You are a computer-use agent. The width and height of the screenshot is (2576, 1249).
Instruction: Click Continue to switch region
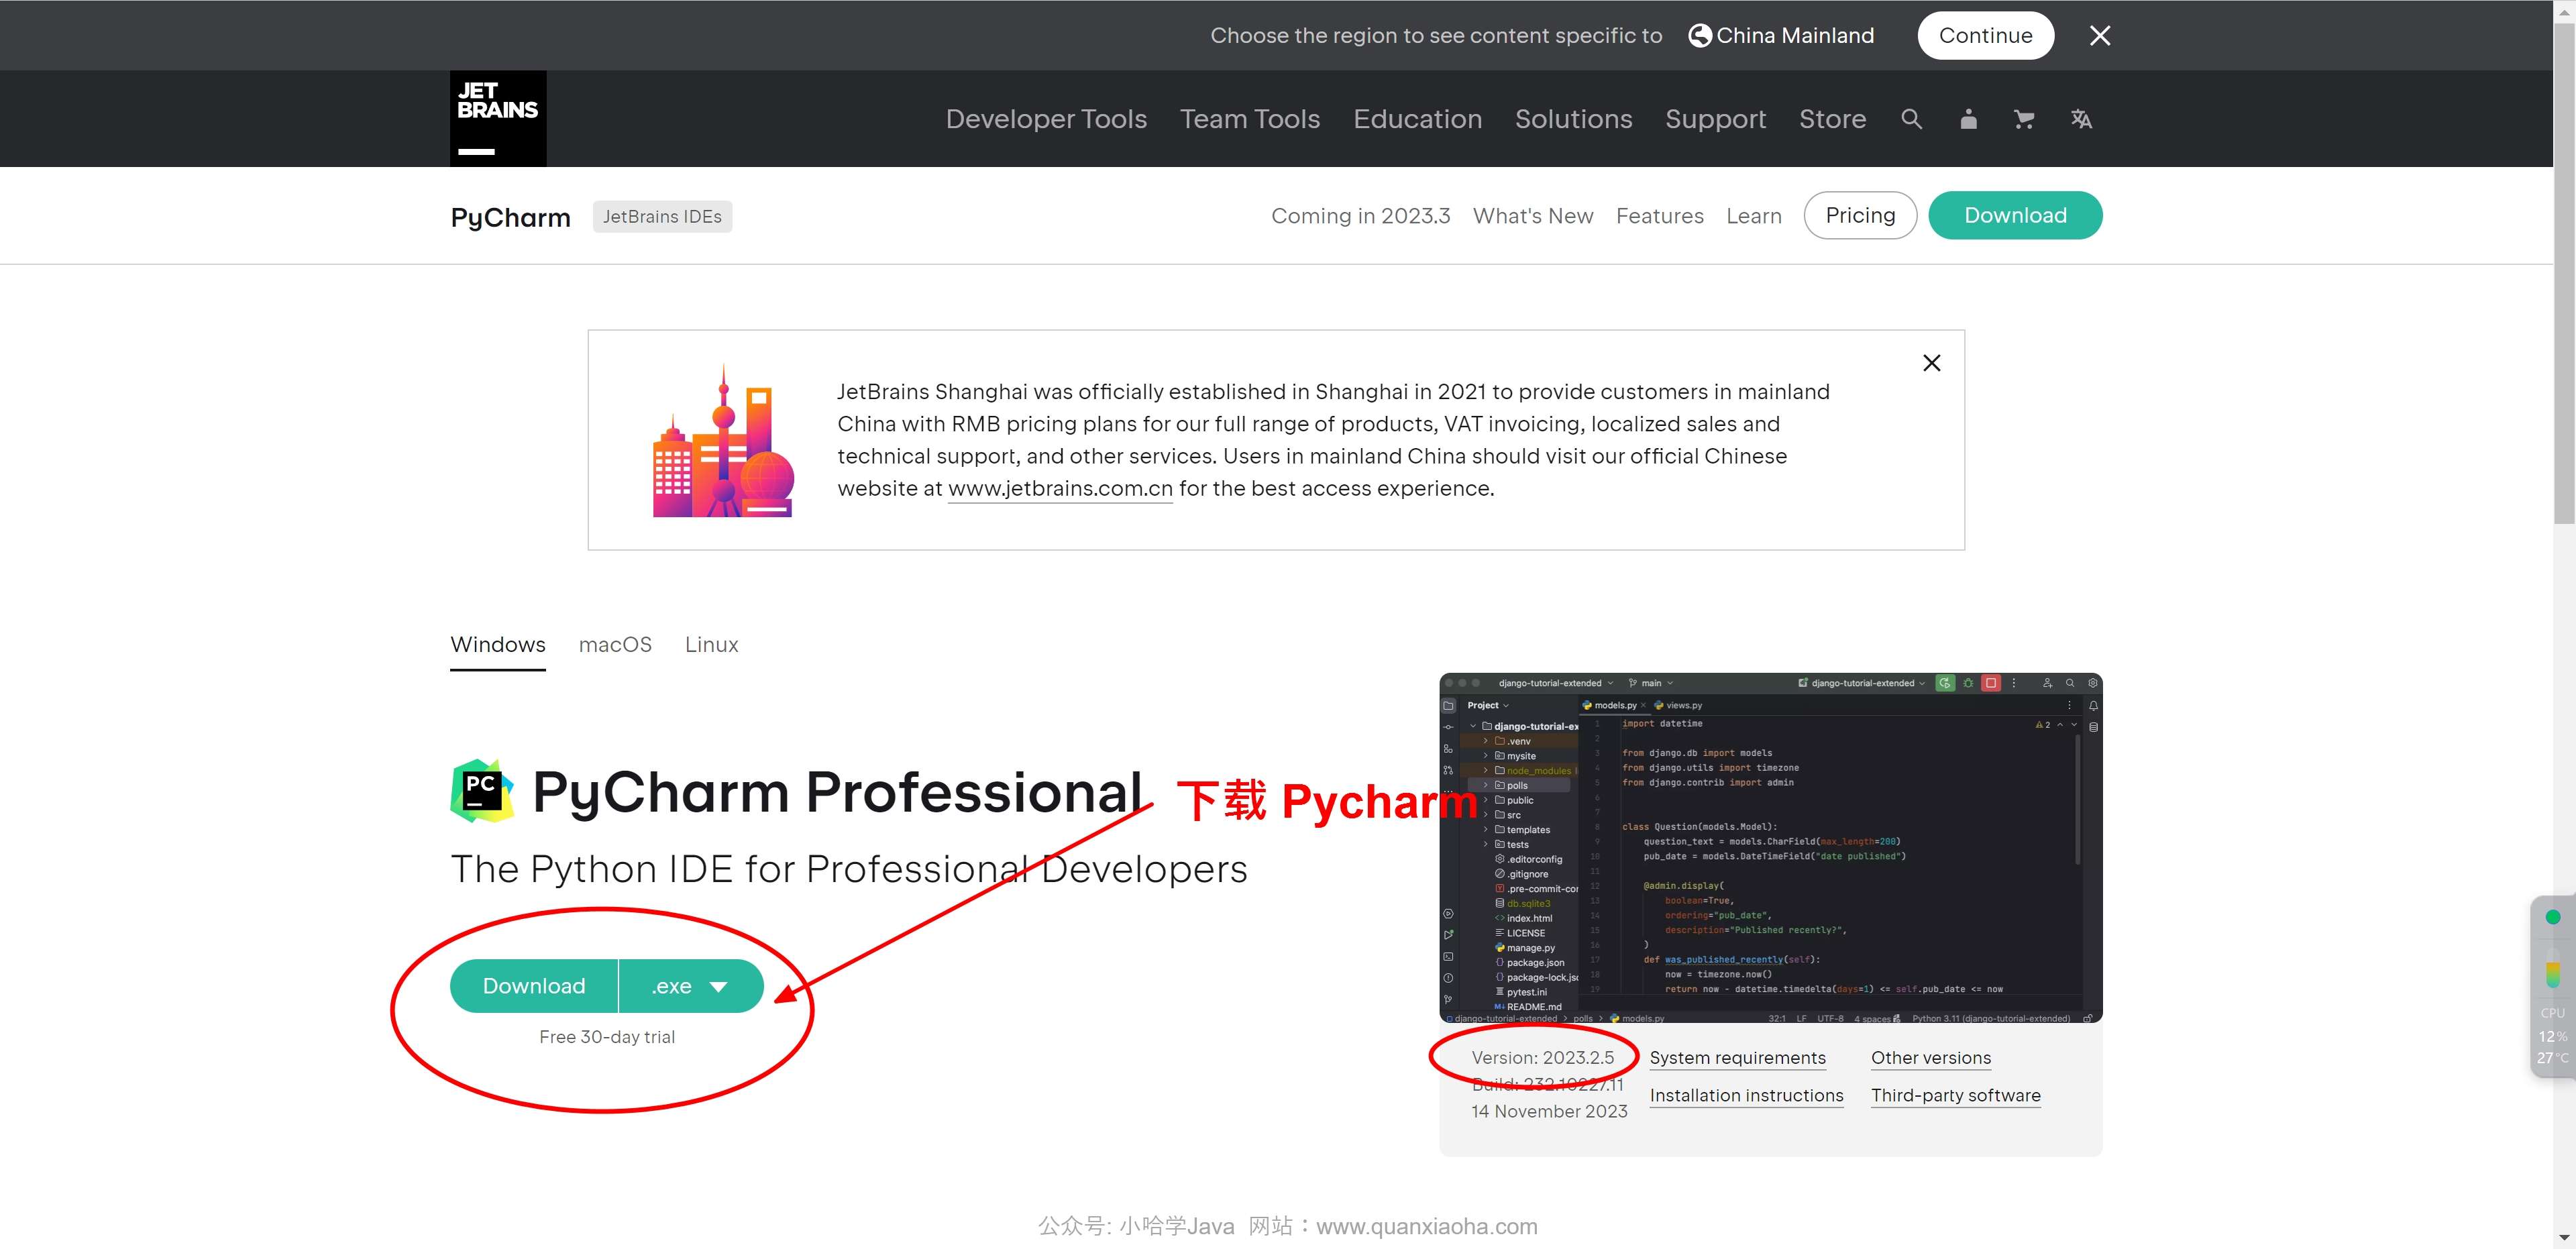tap(1985, 36)
